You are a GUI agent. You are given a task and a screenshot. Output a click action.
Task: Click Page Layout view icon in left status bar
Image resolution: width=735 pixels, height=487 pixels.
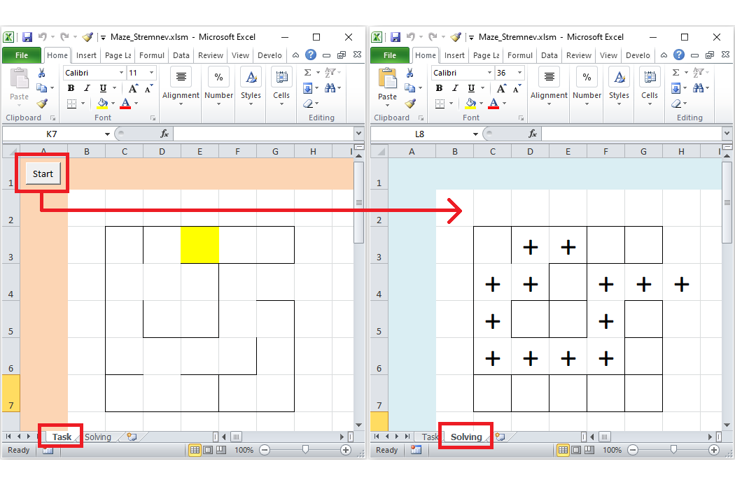coord(208,451)
